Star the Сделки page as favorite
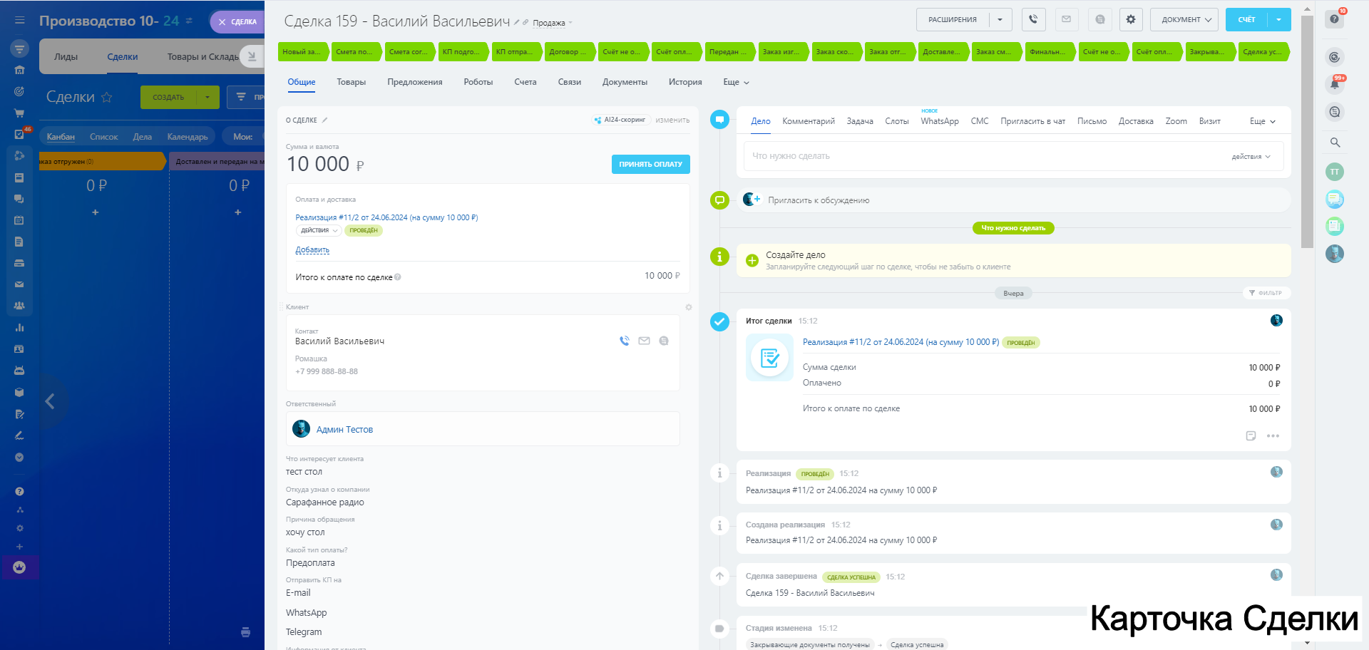 (107, 97)
